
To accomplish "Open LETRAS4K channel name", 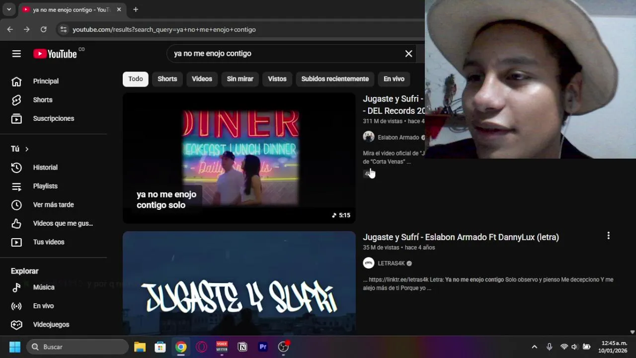I will pos(391,264).
